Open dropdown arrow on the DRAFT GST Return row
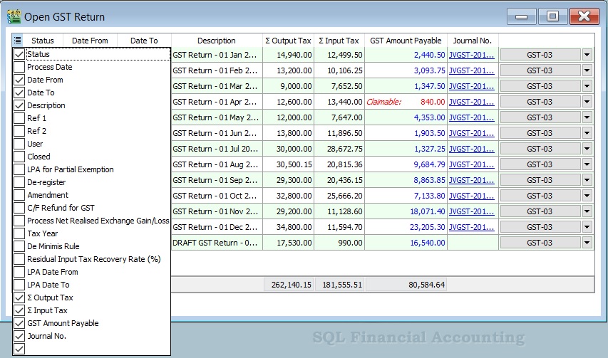 point(587,243)
